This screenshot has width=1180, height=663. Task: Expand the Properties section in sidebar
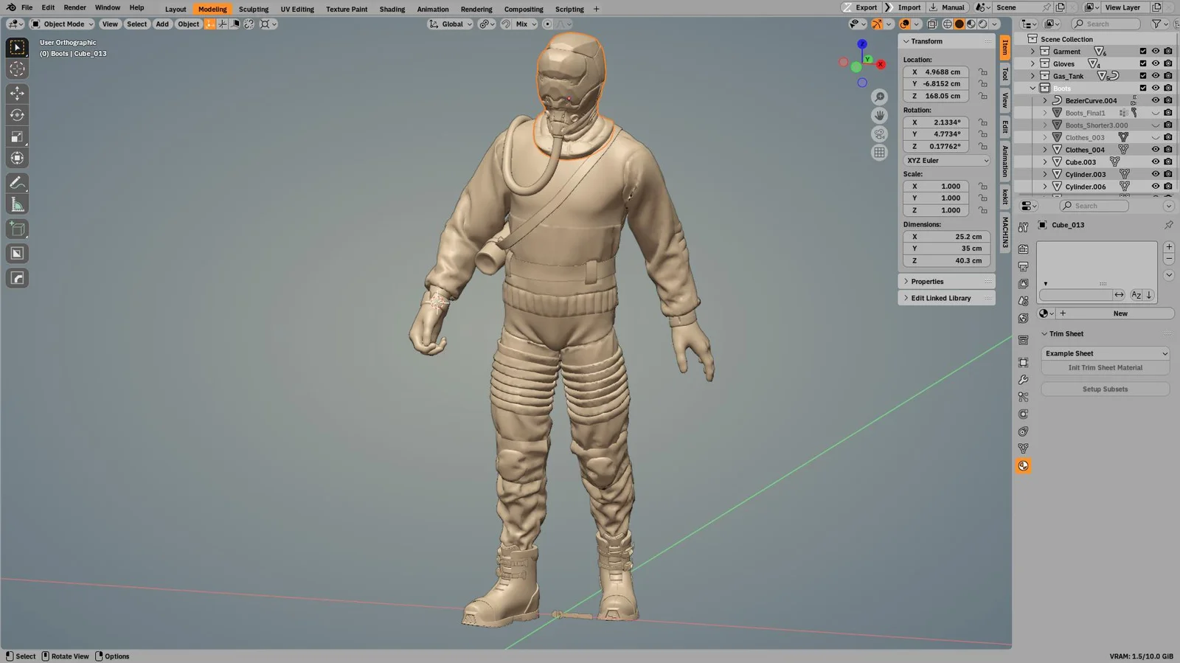(x=926, y=282)
